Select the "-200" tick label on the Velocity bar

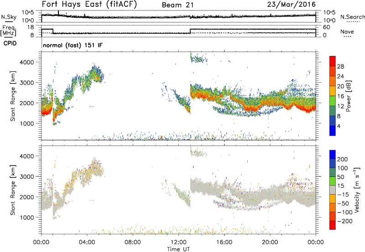tap(345, 221)
